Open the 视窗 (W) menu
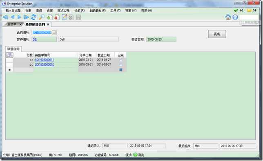 click(x=131, y=11)
